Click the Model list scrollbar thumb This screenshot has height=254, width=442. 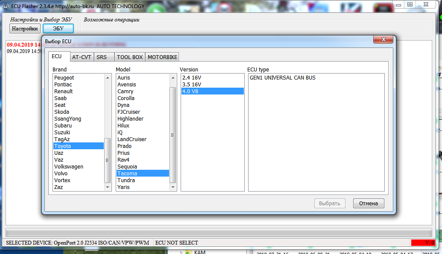173,135
